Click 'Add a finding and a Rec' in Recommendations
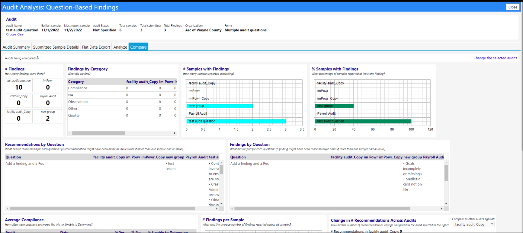Screen dimensions: 523x233 pyautogui.click(x=25, y=164)
